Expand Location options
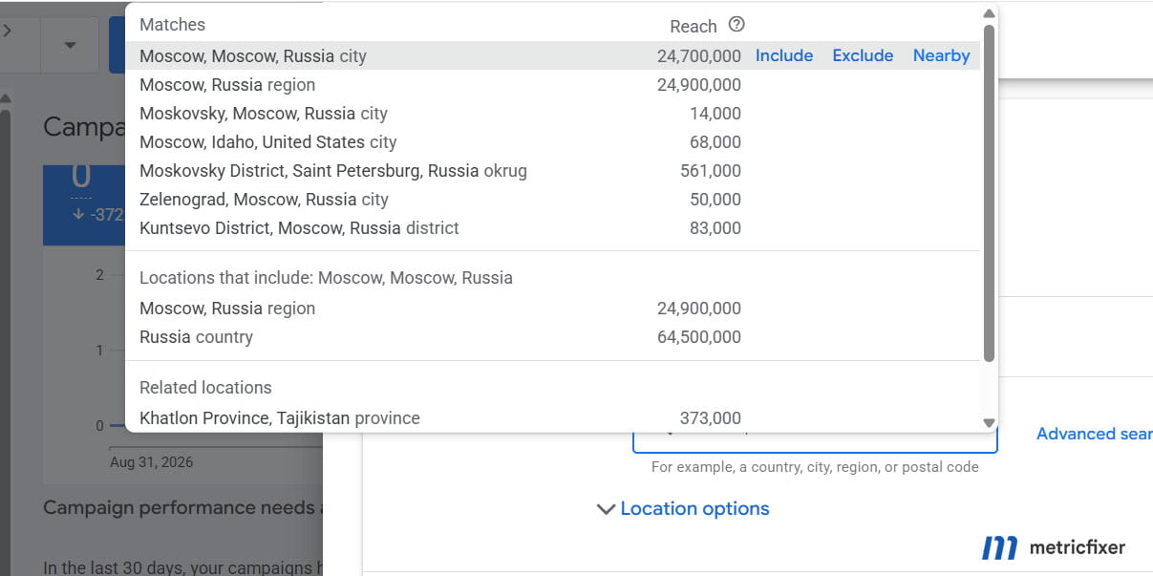This screenshot has height=576, width=1153. [683, 508]
